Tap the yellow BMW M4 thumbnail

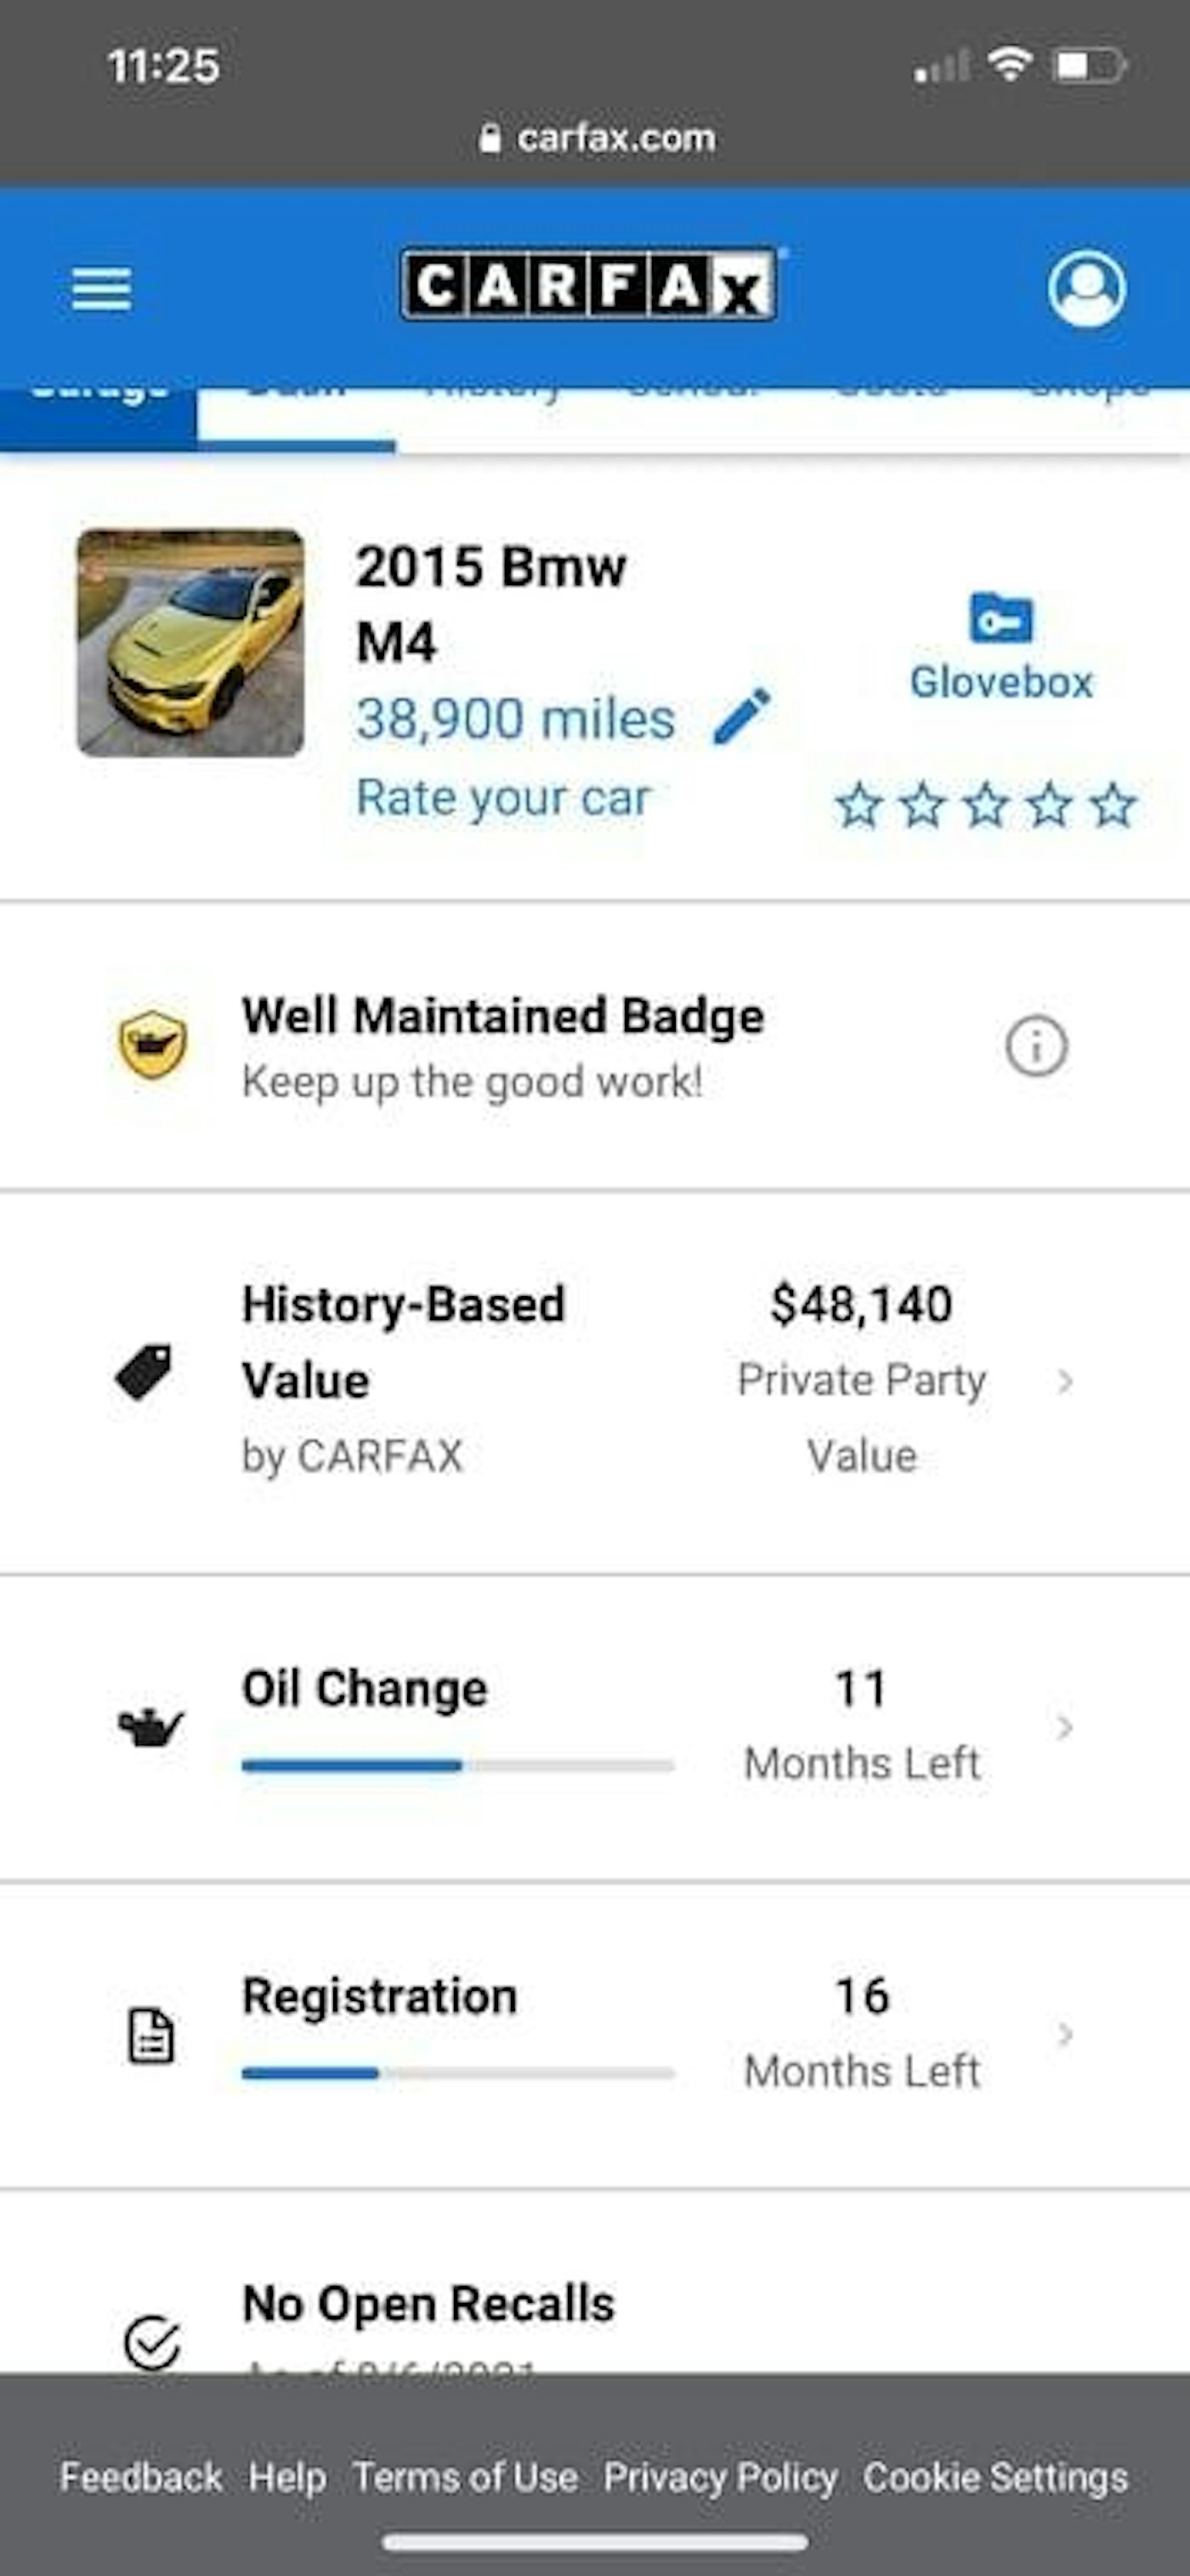click(190, 643)
